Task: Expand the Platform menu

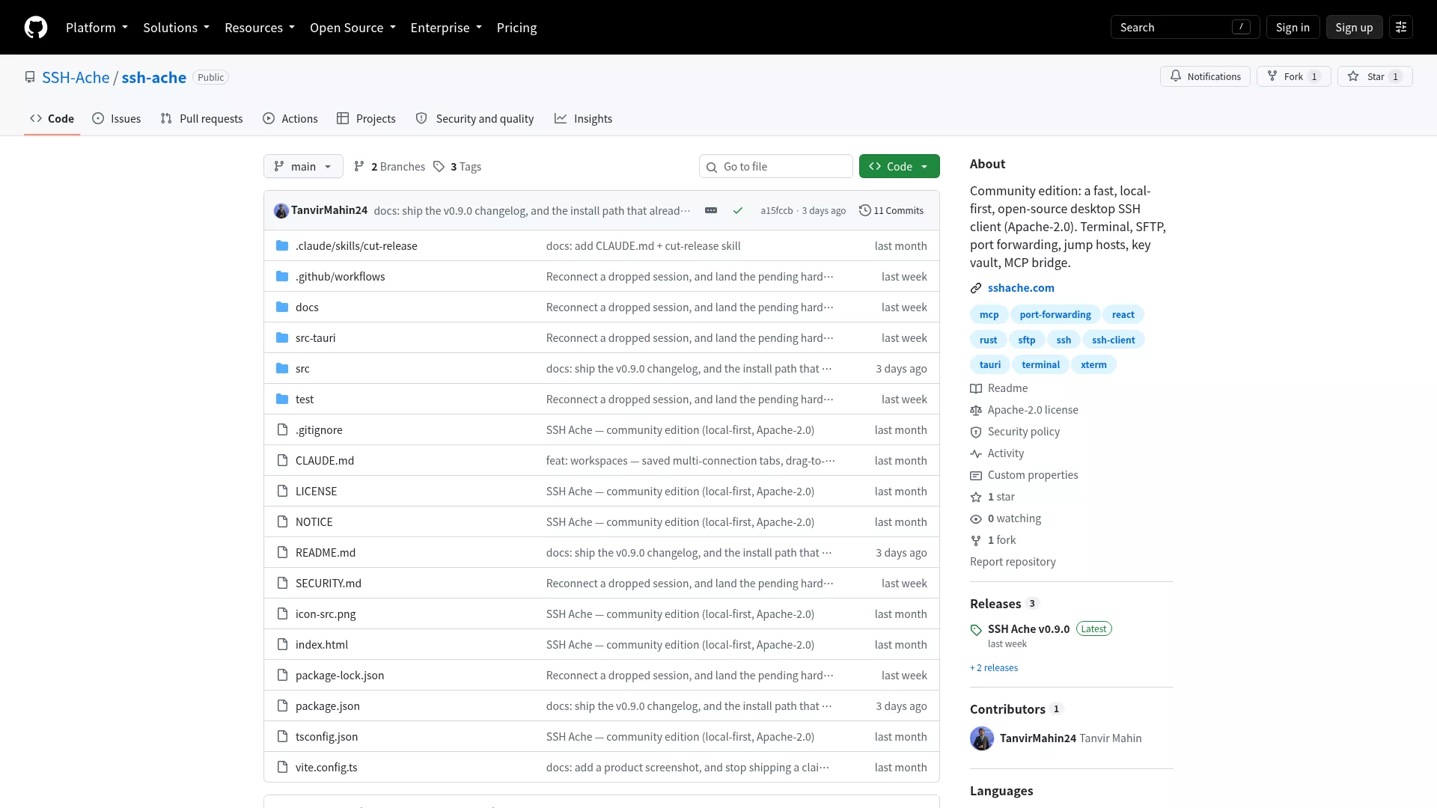Action: pos(97,28)
